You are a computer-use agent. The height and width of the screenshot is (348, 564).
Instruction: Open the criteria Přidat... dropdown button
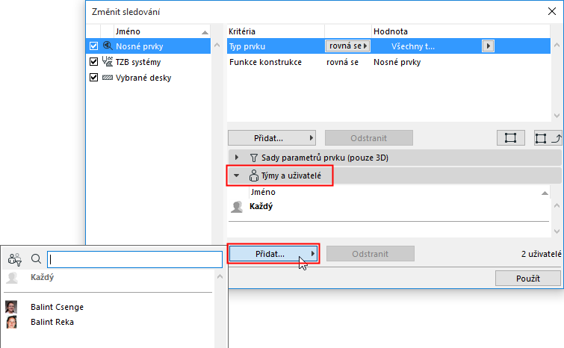[x=272, y=138]
